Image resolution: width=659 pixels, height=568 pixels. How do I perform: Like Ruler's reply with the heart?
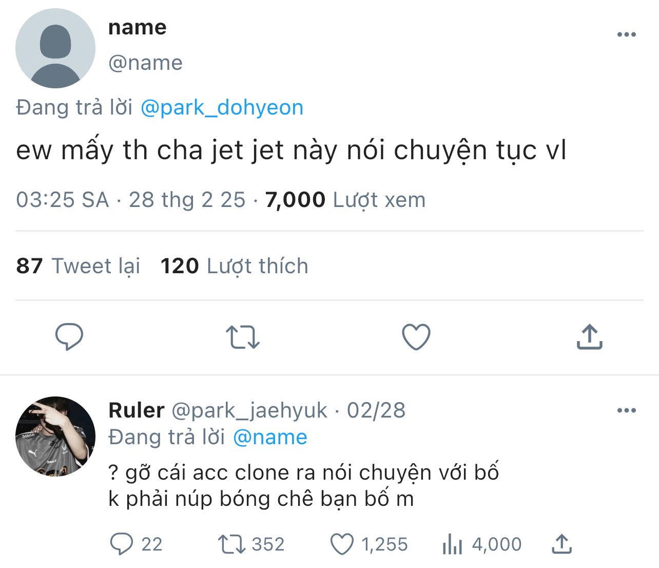(x=342, y=544)
